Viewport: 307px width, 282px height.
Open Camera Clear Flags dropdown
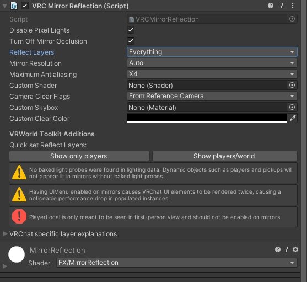point(212,96)
